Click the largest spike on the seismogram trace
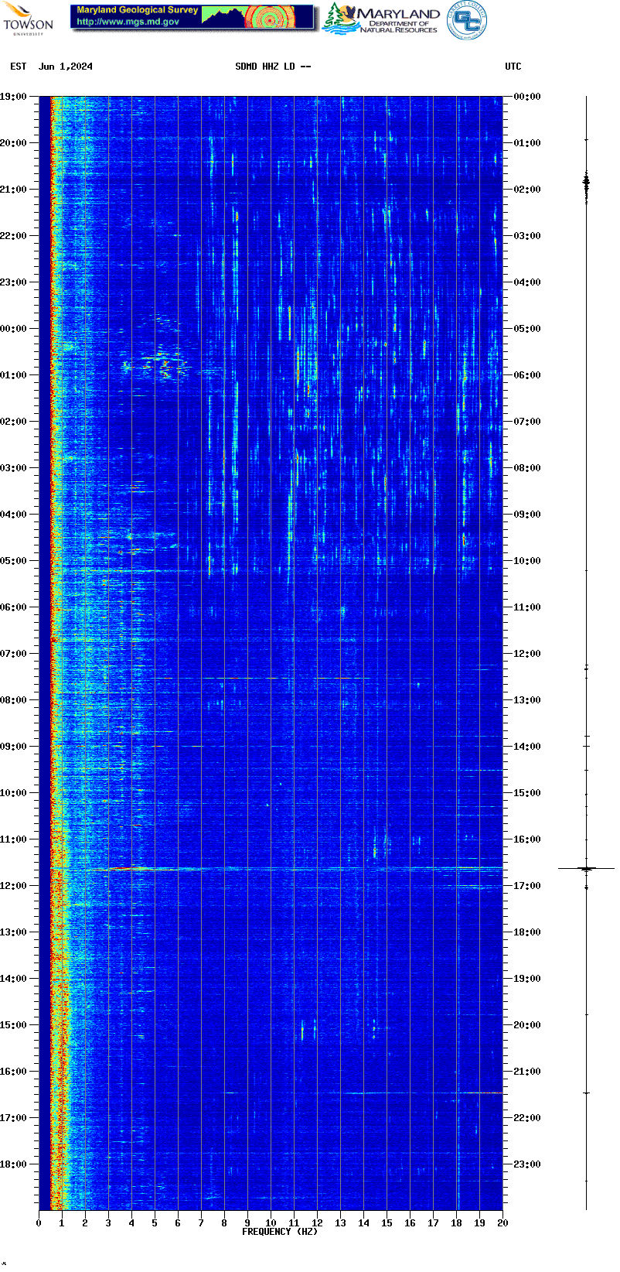This screenshot has width=620, height=1272. [x=586, y=869]
